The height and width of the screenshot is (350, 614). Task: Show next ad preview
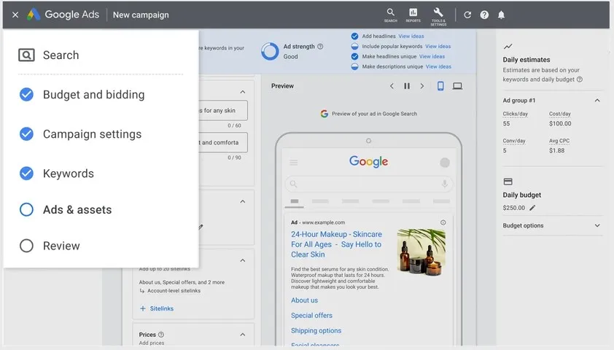pyautogui.click(x=421, y=86)
